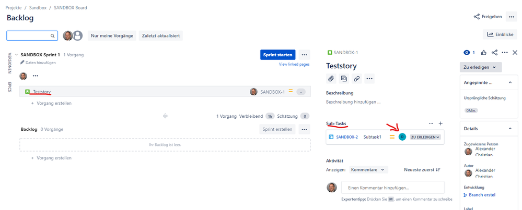Click sprint assignee avatar under sprint title
The width and height of the screenshot is (522, 210).
coord(24,76)
